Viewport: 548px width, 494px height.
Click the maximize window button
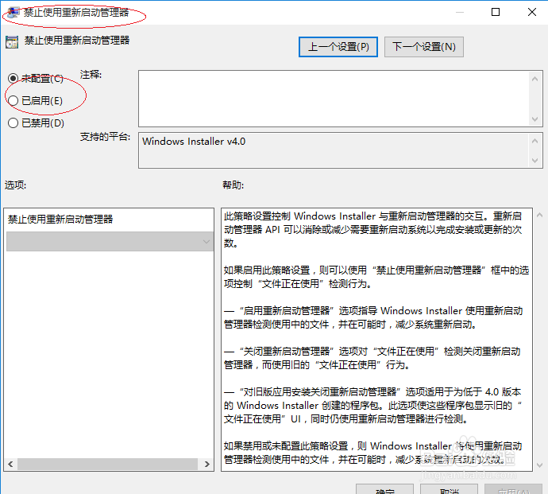(x=496, y=12)
